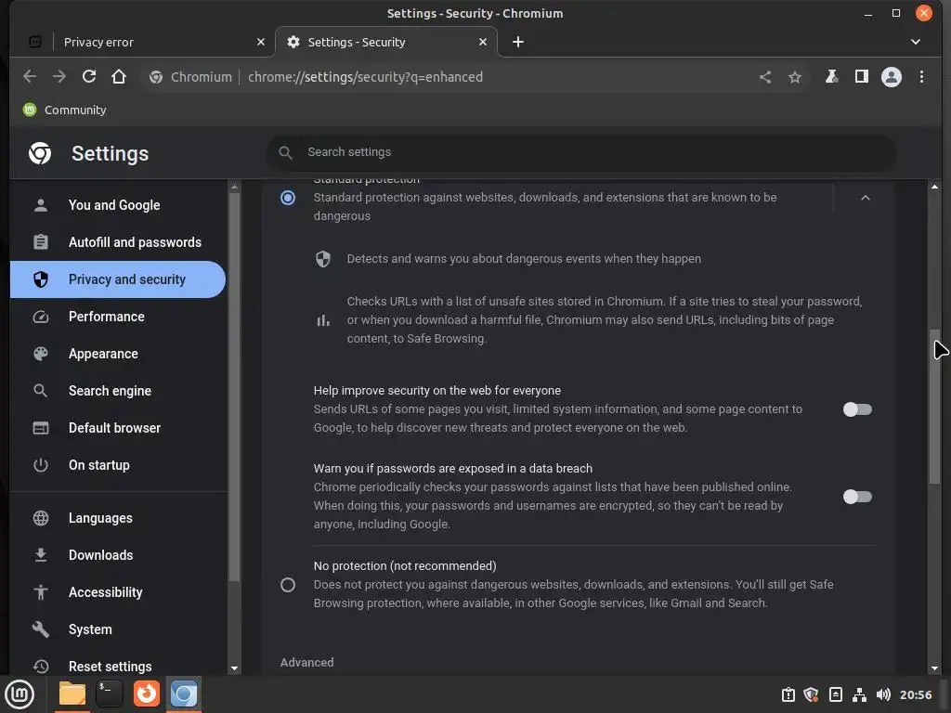
Task: Click the Chromium taskbar icon
Action: pyautogui.click(x=184, y=694)
